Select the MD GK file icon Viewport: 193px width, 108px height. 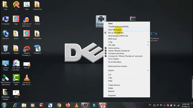pyautogui.click(x=27, y=65)
